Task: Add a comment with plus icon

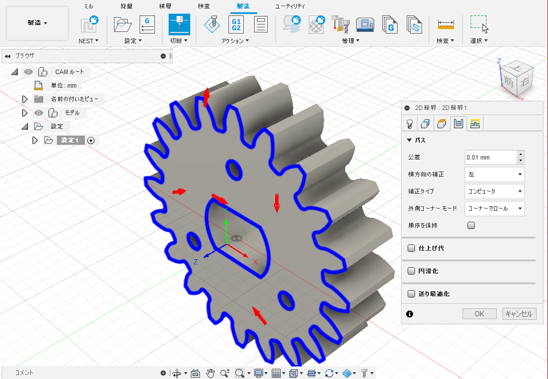Action: [163, 373]
